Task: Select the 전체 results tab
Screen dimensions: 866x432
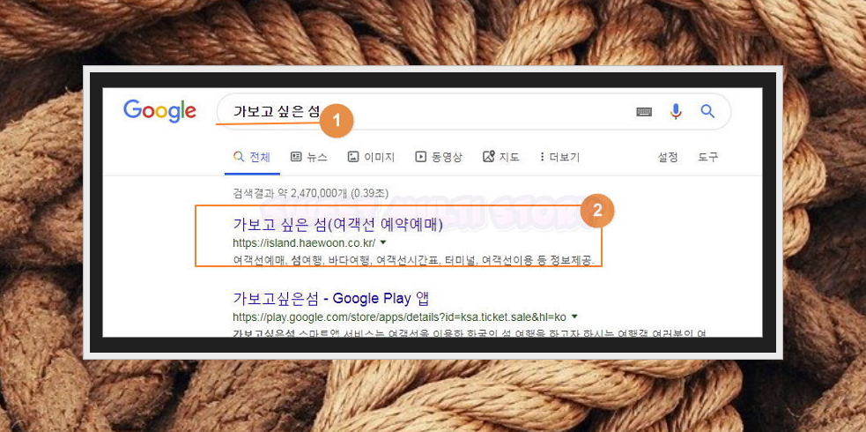Action: [x=252, y=157]
